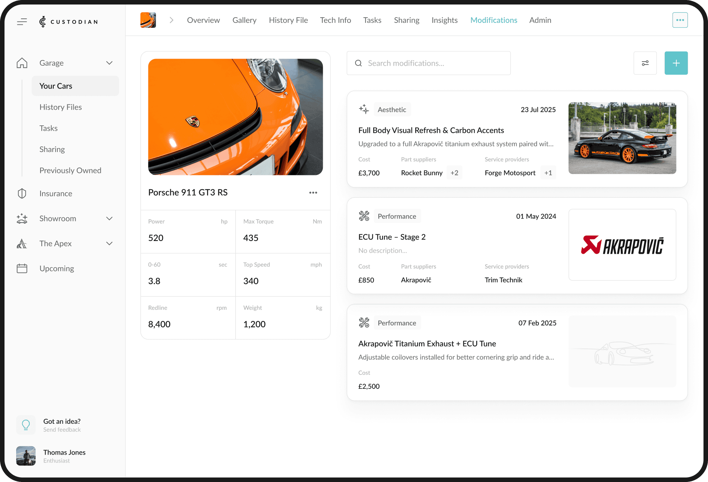Select Your Cars in sidebar
This screenshot has width=708, height=482.
[x=75, y=86]
